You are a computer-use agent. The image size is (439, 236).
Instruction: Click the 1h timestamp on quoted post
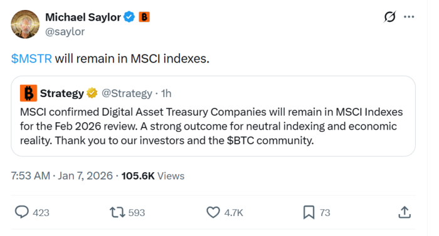pos(166,93)
